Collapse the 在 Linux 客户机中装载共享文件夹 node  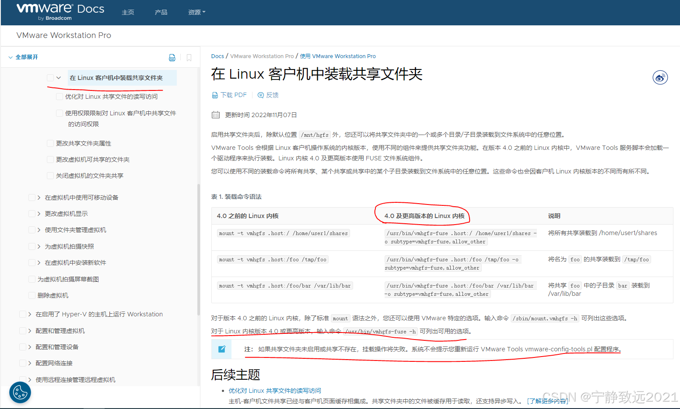coord(59,78)
